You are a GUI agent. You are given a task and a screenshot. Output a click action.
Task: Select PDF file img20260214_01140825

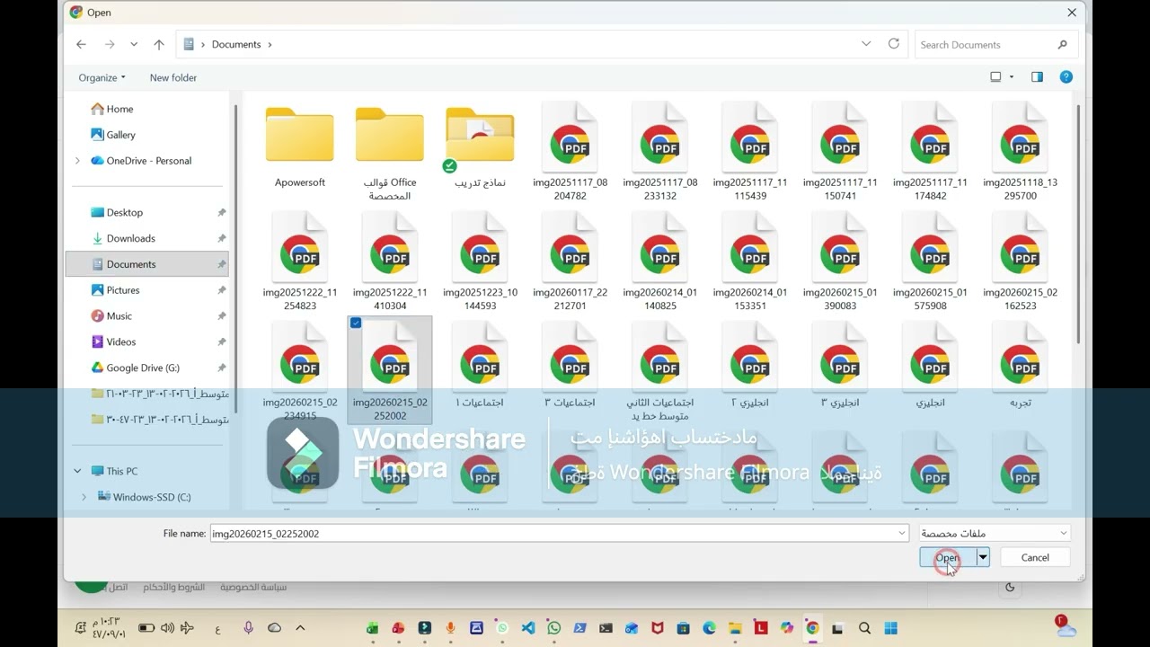(x=660, y=261)
